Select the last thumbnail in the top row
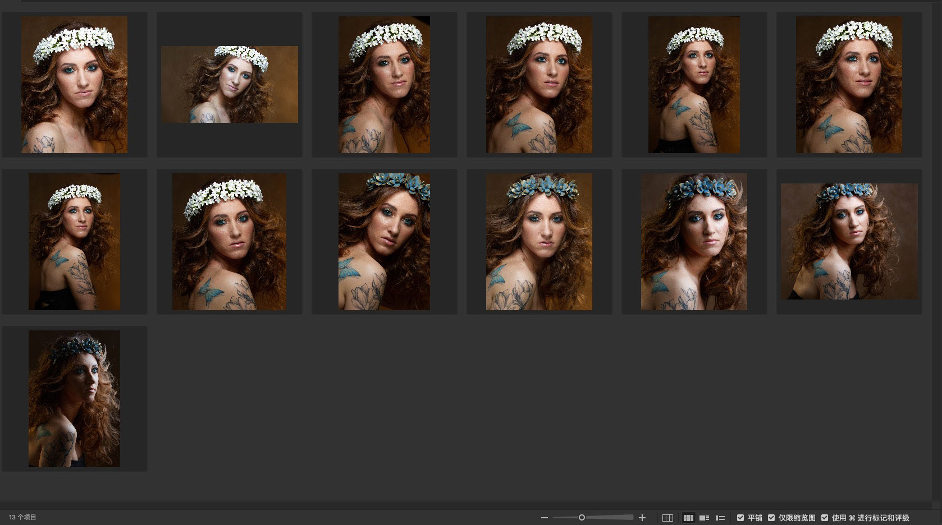The image size is (942, 525). click(x=849, y=85)
